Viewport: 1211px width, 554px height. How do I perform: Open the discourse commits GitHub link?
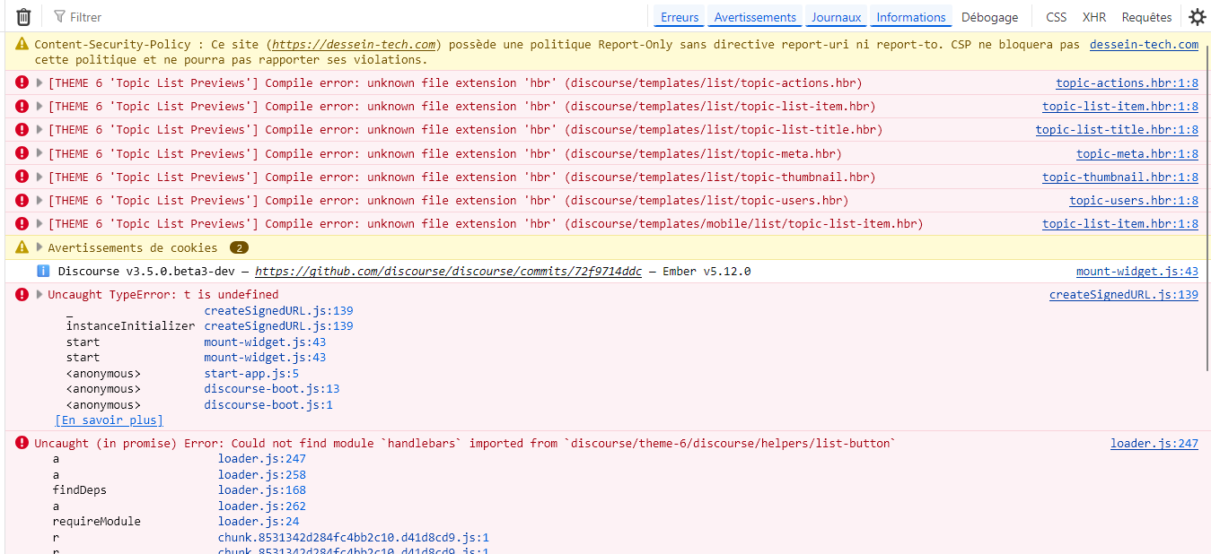tap(449, 271)
